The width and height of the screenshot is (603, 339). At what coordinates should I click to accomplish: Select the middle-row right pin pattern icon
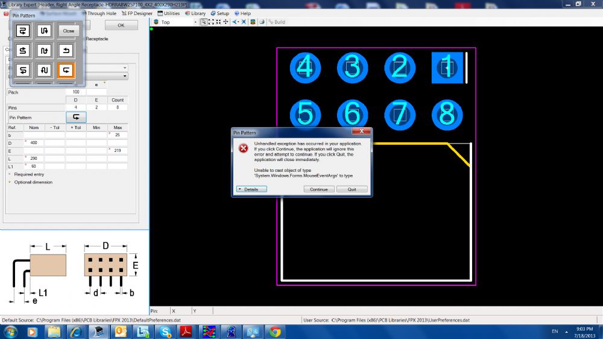[66, 50]
